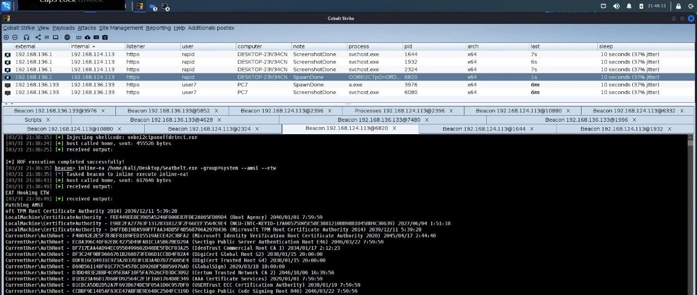The height and width of the screenshot is (295, 697).
Task: Sort by the internal column header
Action: (96, 46)
